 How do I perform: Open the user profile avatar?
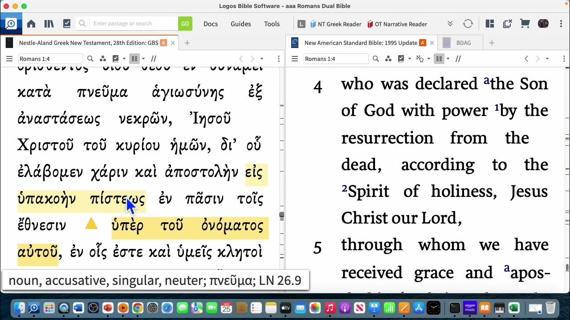pos(543,24)
